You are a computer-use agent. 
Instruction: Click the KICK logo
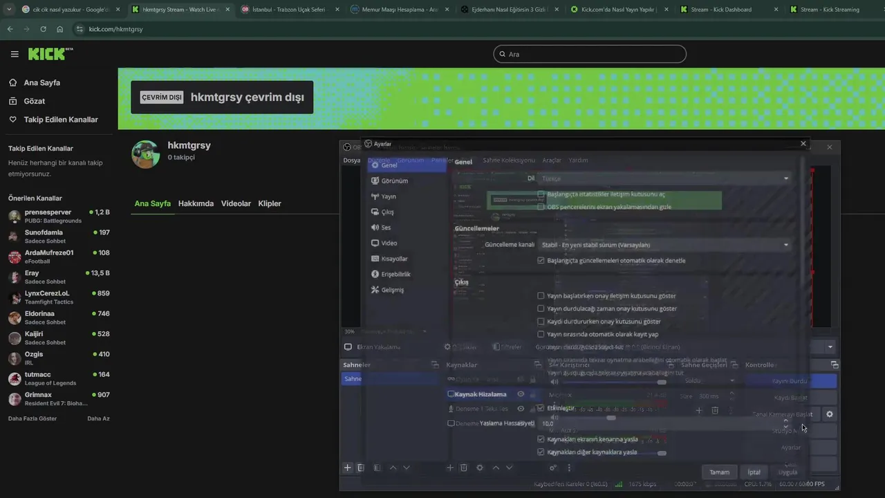(50, 54)
